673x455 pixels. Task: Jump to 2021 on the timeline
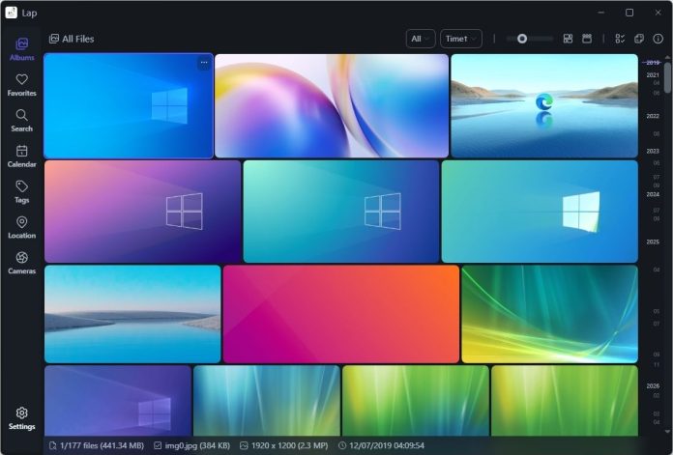pyautogui.click(x=653, y=75)
